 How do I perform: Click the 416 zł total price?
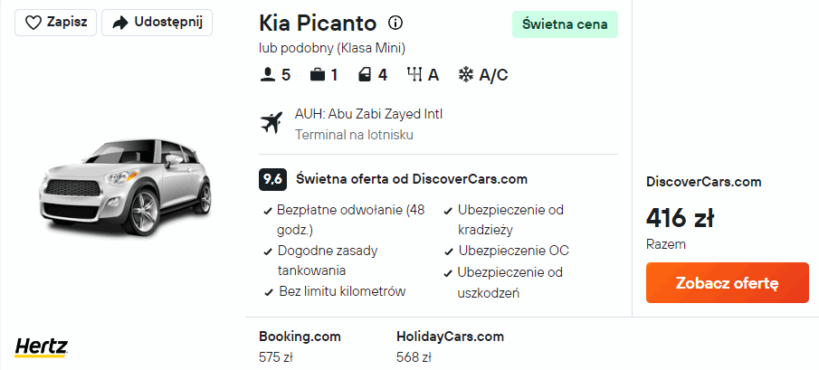pyautogui.click(x=680, y=218)
